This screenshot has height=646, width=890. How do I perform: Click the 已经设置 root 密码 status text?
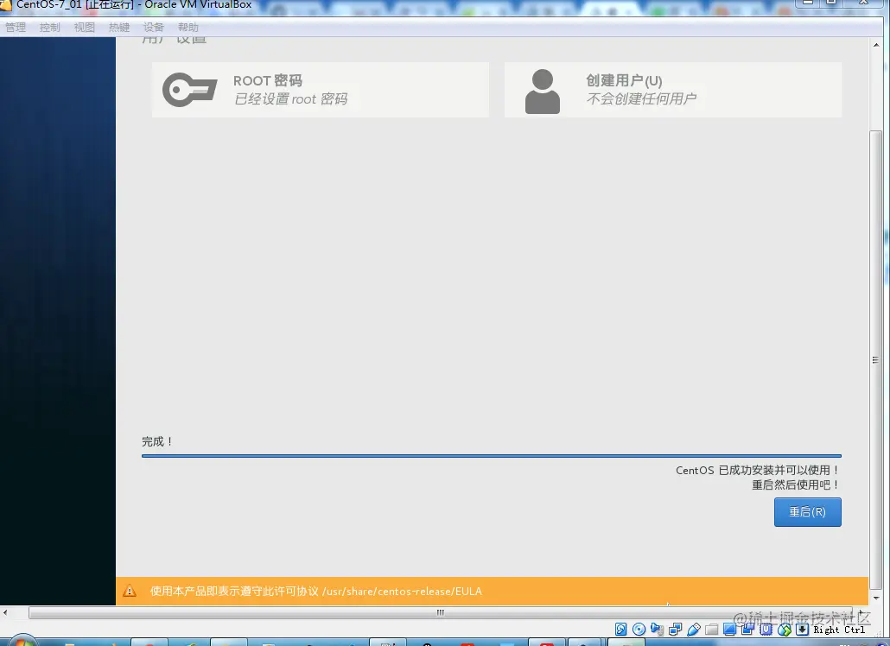(290, 99)
